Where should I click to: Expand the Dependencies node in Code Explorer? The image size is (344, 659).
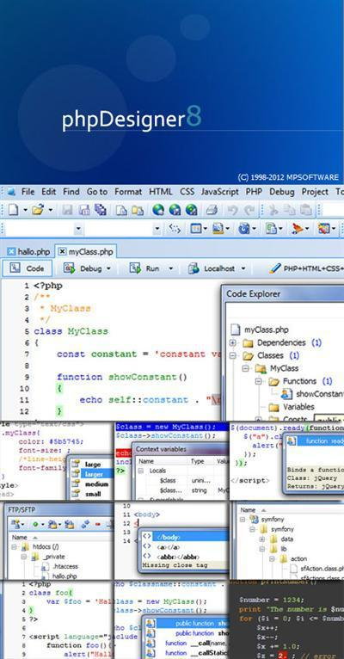tap(233, 343)
